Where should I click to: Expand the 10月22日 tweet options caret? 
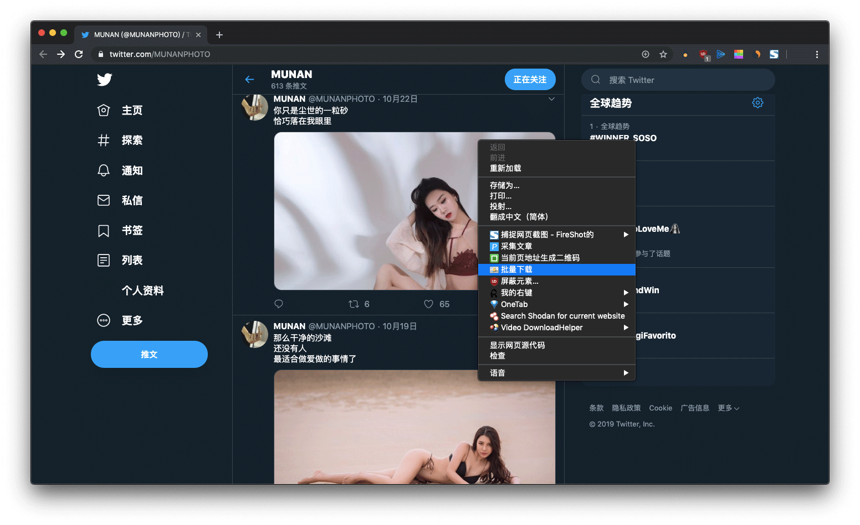click(551, 99)
